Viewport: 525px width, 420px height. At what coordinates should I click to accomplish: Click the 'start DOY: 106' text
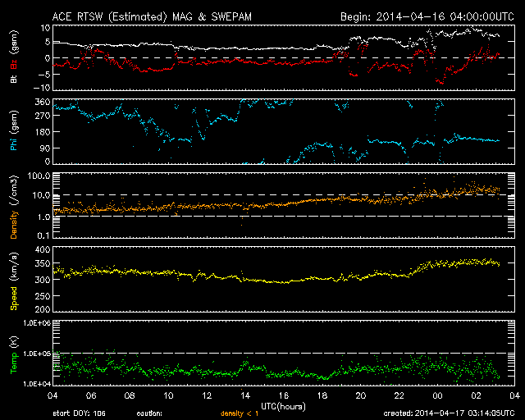tap(79, 413)
